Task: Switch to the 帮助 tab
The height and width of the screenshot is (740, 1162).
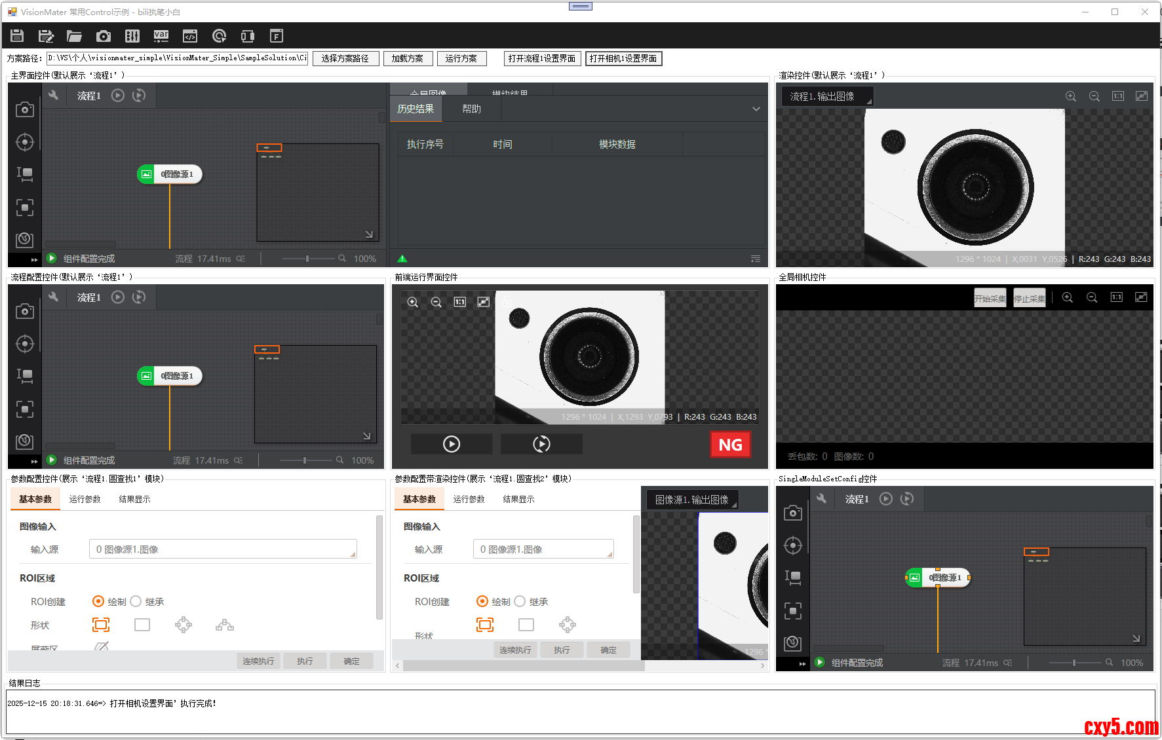Action: [x=471, y=109]
